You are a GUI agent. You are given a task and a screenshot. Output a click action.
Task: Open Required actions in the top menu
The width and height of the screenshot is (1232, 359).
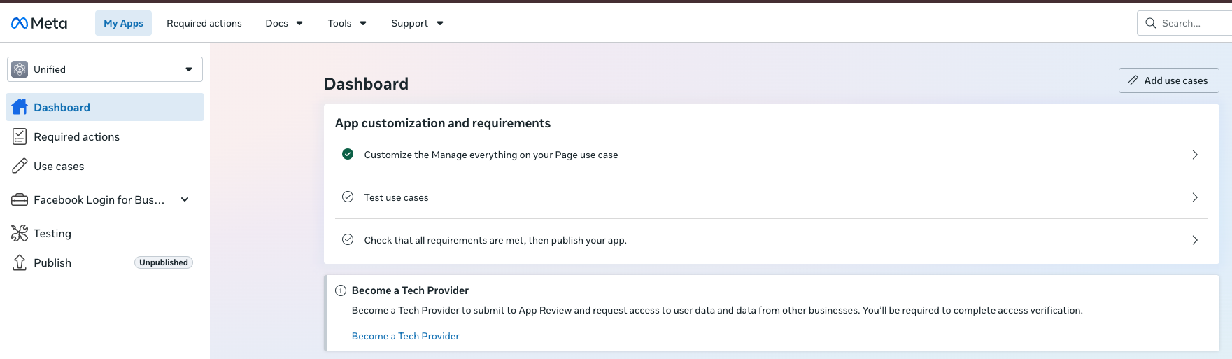(x=204, y=23)
